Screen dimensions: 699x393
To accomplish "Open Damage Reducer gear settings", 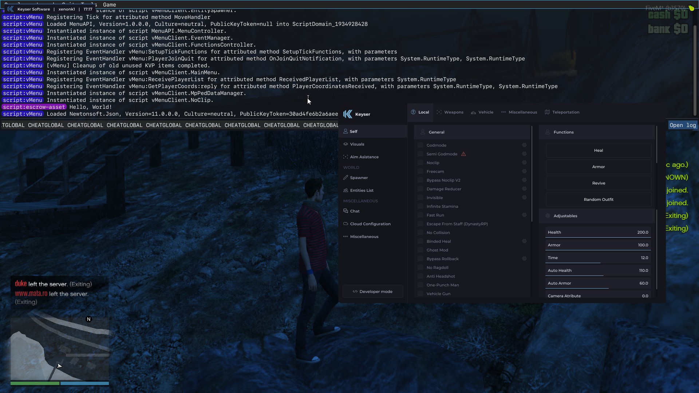I will point(524,189).
